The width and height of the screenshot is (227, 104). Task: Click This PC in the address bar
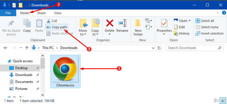[x=48, y=48]
